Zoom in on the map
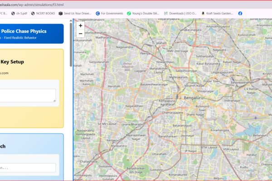 click(x=80, y=26)
